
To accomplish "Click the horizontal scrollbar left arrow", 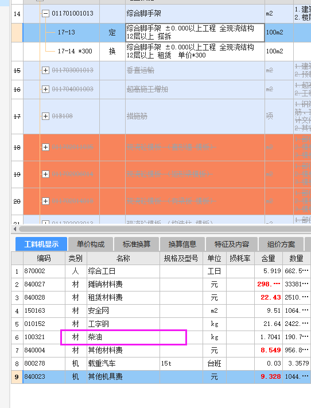I will pos(15,229).
